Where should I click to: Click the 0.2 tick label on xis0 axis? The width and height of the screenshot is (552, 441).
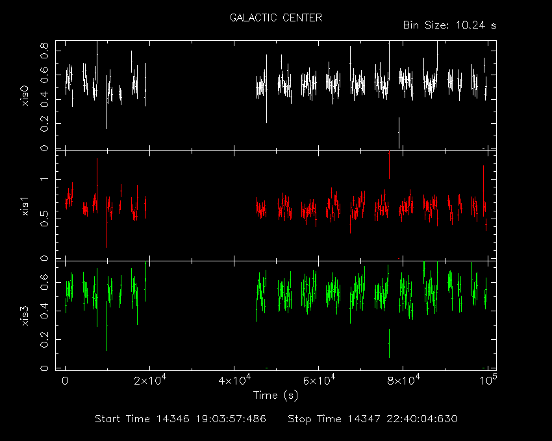click(x=44, y=124)
